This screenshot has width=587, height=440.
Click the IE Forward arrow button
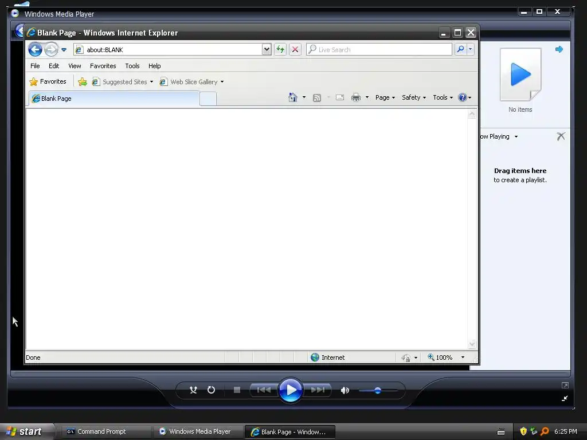click(x=51, y=49)
